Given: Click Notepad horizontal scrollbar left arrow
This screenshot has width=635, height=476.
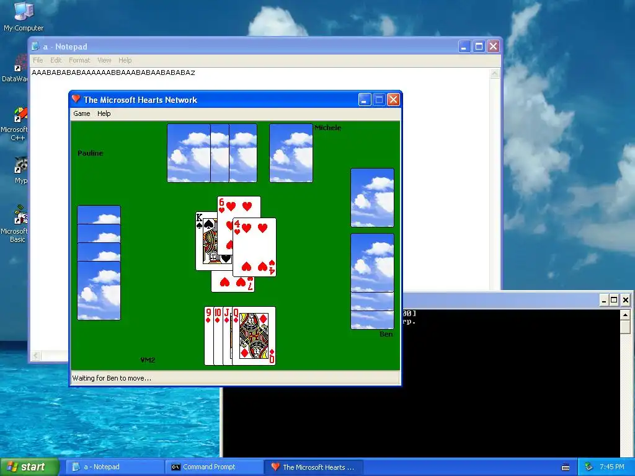Looking at the screenshot, I should (36, 356).
